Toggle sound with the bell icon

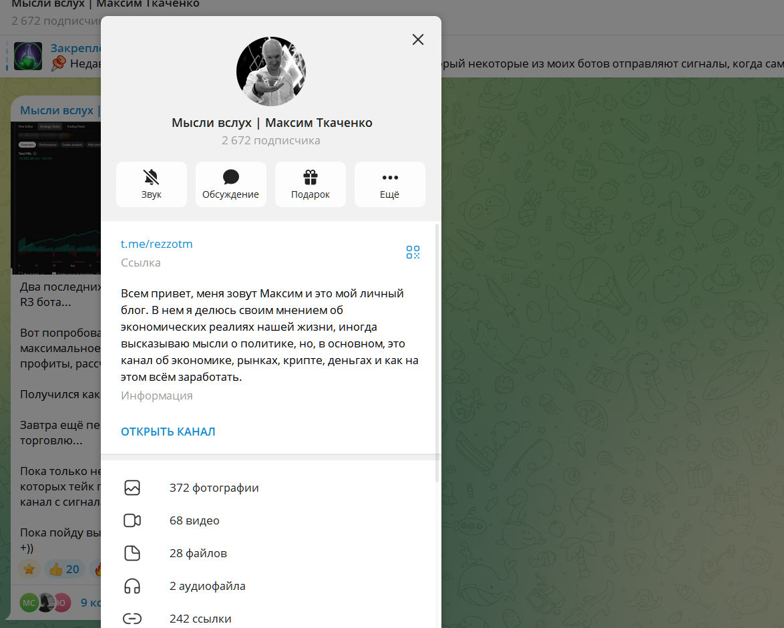(152, 184)
